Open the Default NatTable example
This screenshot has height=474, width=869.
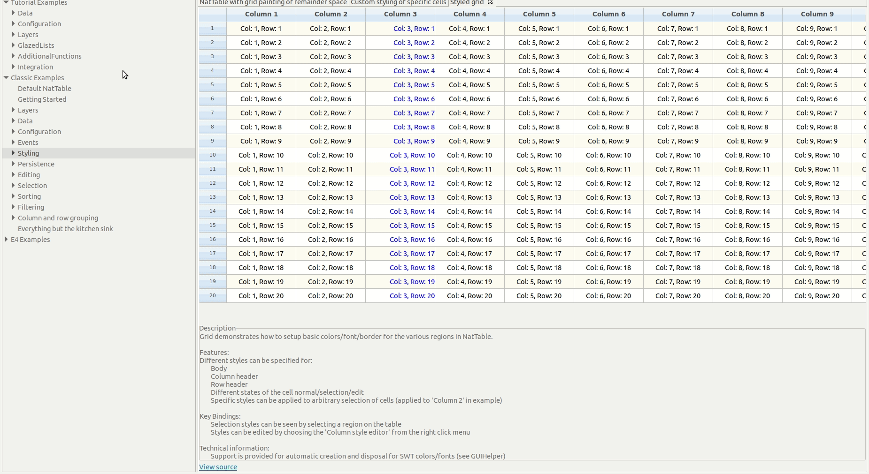coord(45,89)
